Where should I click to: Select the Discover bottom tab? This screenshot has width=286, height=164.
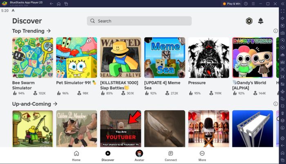pyautogui.click(x=108, y=156)
